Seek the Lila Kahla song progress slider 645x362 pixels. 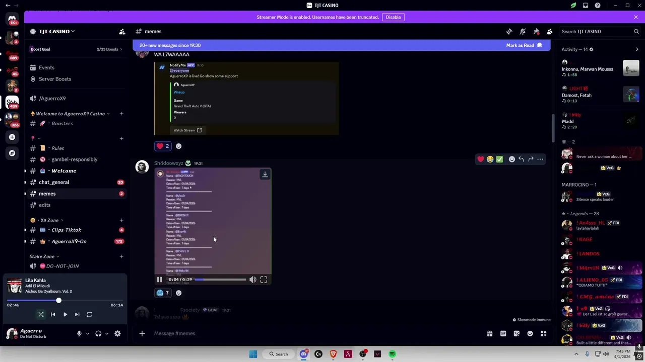65,301
